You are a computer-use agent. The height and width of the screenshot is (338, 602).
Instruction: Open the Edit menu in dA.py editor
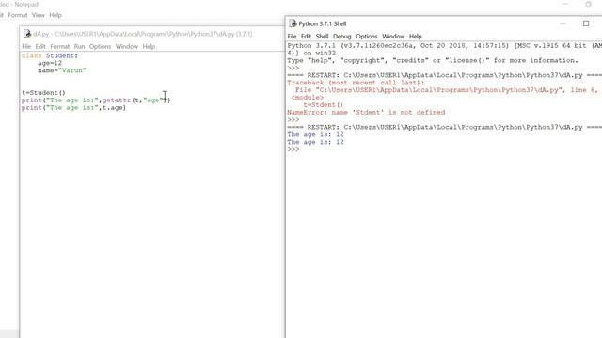pos(40,46)
